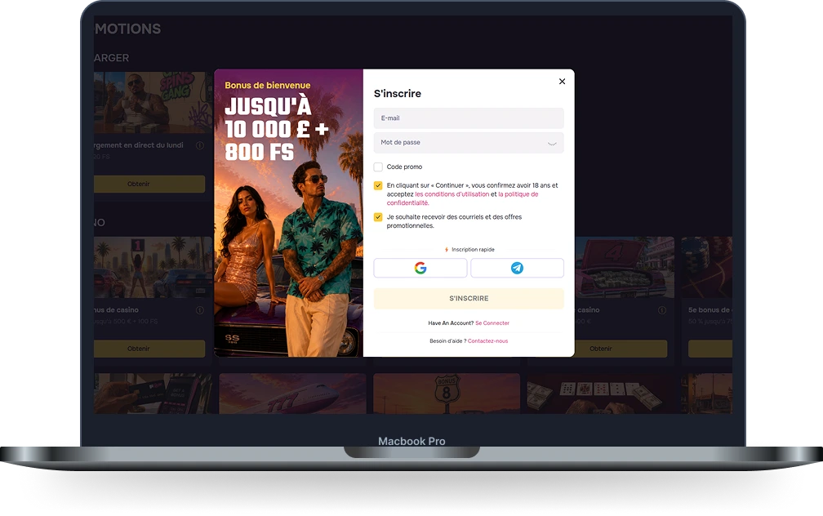Click info icon on right casino card
The height and width of the screenshot is (516, 823).
(662, 310)
